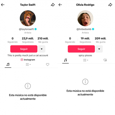The height and width of the screenshot is (115, 115).
Task: Open Taylor Swift's Instagram link
Action: 28,60
